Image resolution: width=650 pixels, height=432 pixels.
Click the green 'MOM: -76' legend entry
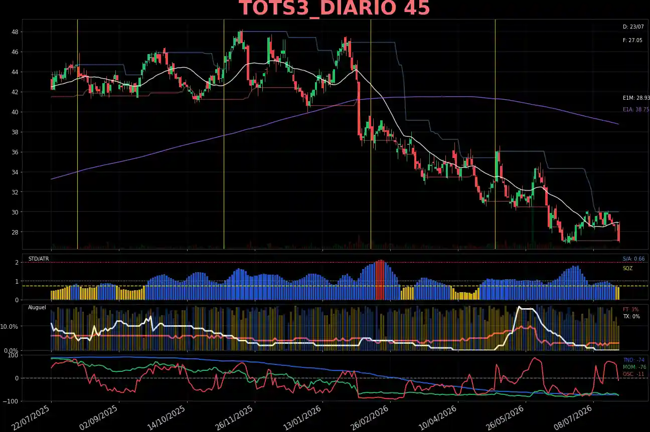click(x=634, y=367)
